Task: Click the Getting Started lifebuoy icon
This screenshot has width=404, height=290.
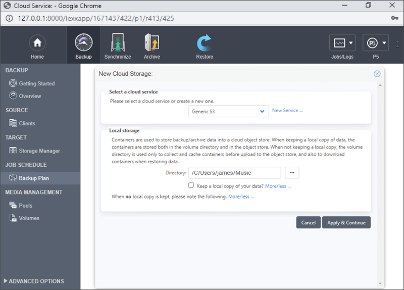Action: coord(13,83)
